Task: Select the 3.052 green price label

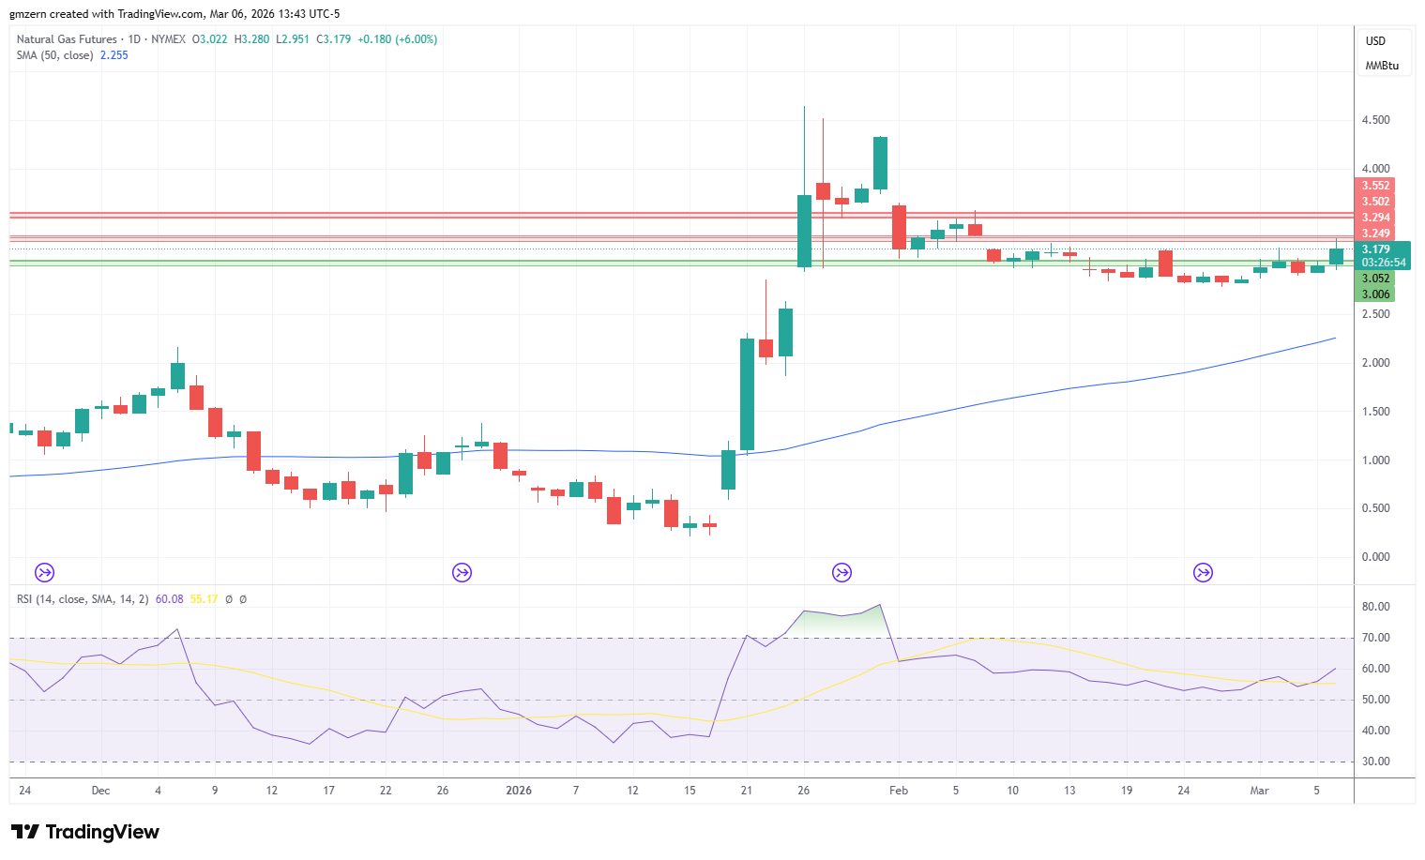Action: tap(1376, 279)
